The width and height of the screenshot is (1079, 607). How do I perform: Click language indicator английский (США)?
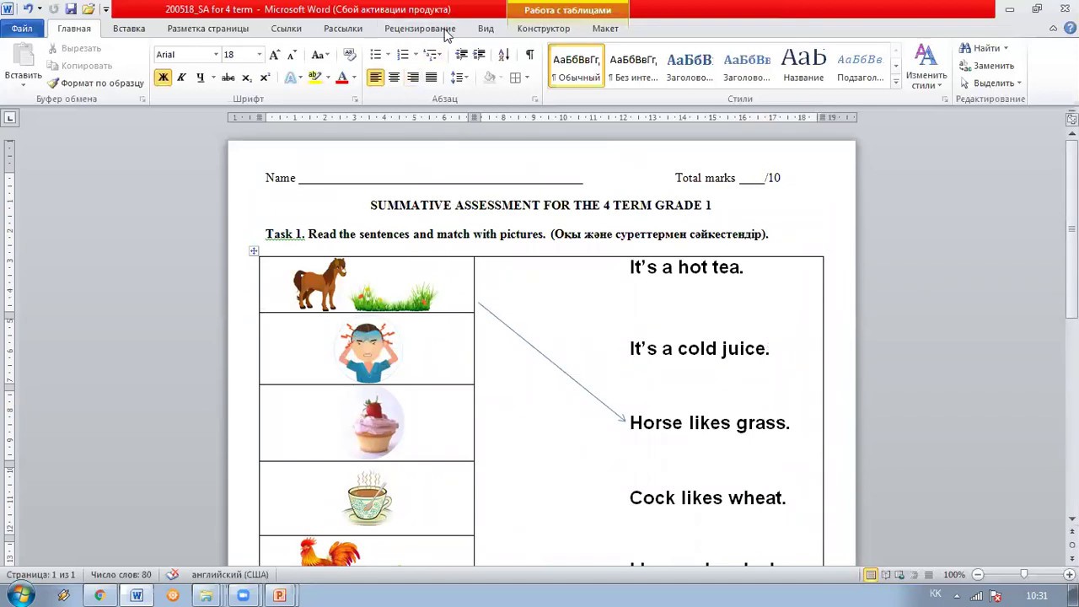[x=229, y=575]
